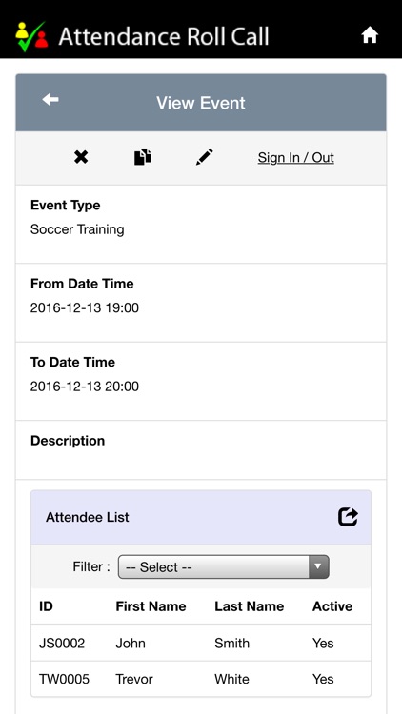Select attendee row JS0002 John Smith
402x714 pixels.
coord(201,643)
